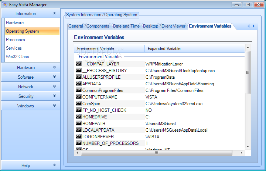Click the vertical scrollbar up arrow
266x171 pixels.
pos(248,47)
